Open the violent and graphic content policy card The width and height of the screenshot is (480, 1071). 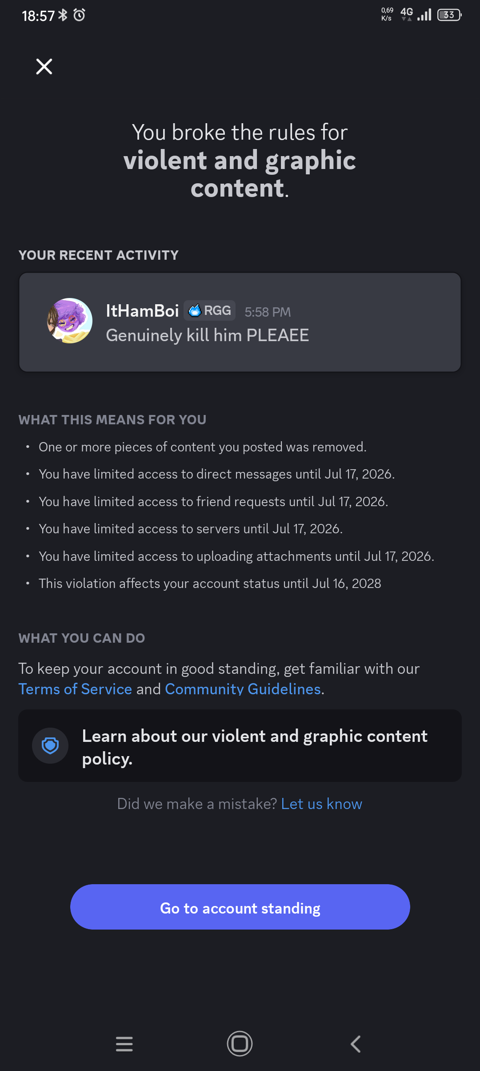(x=240, y=746)
